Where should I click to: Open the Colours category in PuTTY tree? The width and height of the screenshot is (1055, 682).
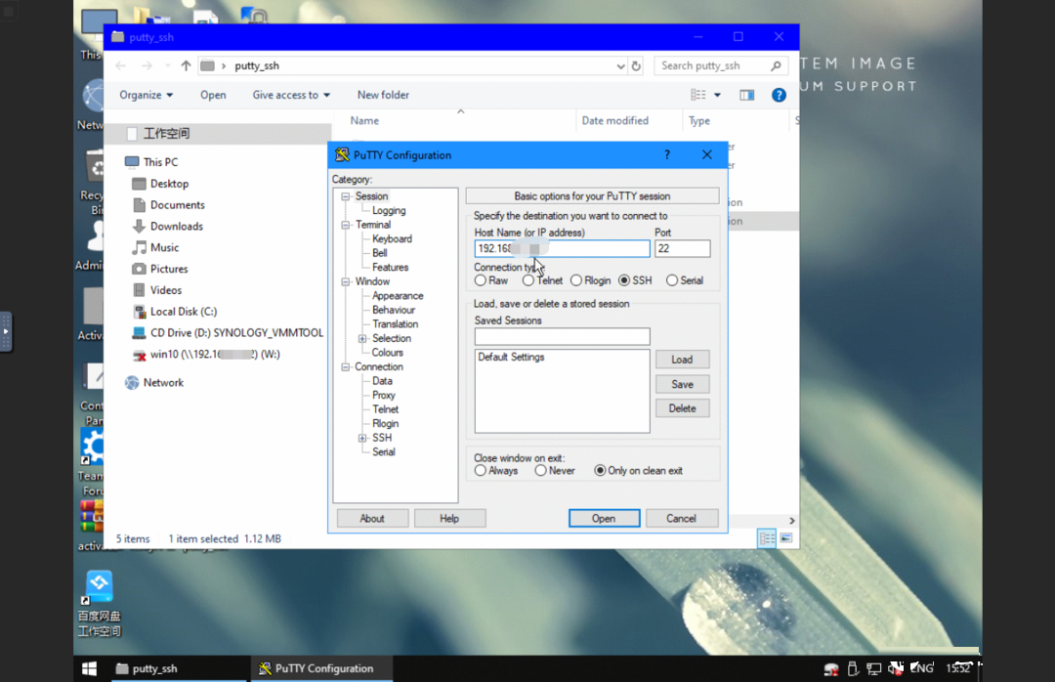point(388,353)
